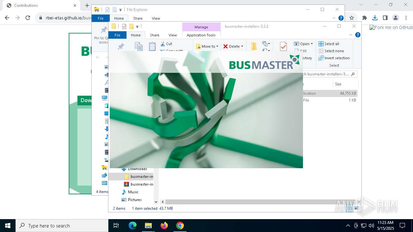Click the BUSMASTER splash screen image

coord(206,110)
